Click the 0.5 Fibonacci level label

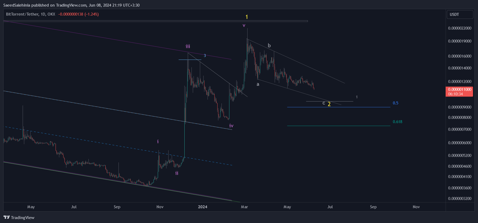[x=395, y=103]
